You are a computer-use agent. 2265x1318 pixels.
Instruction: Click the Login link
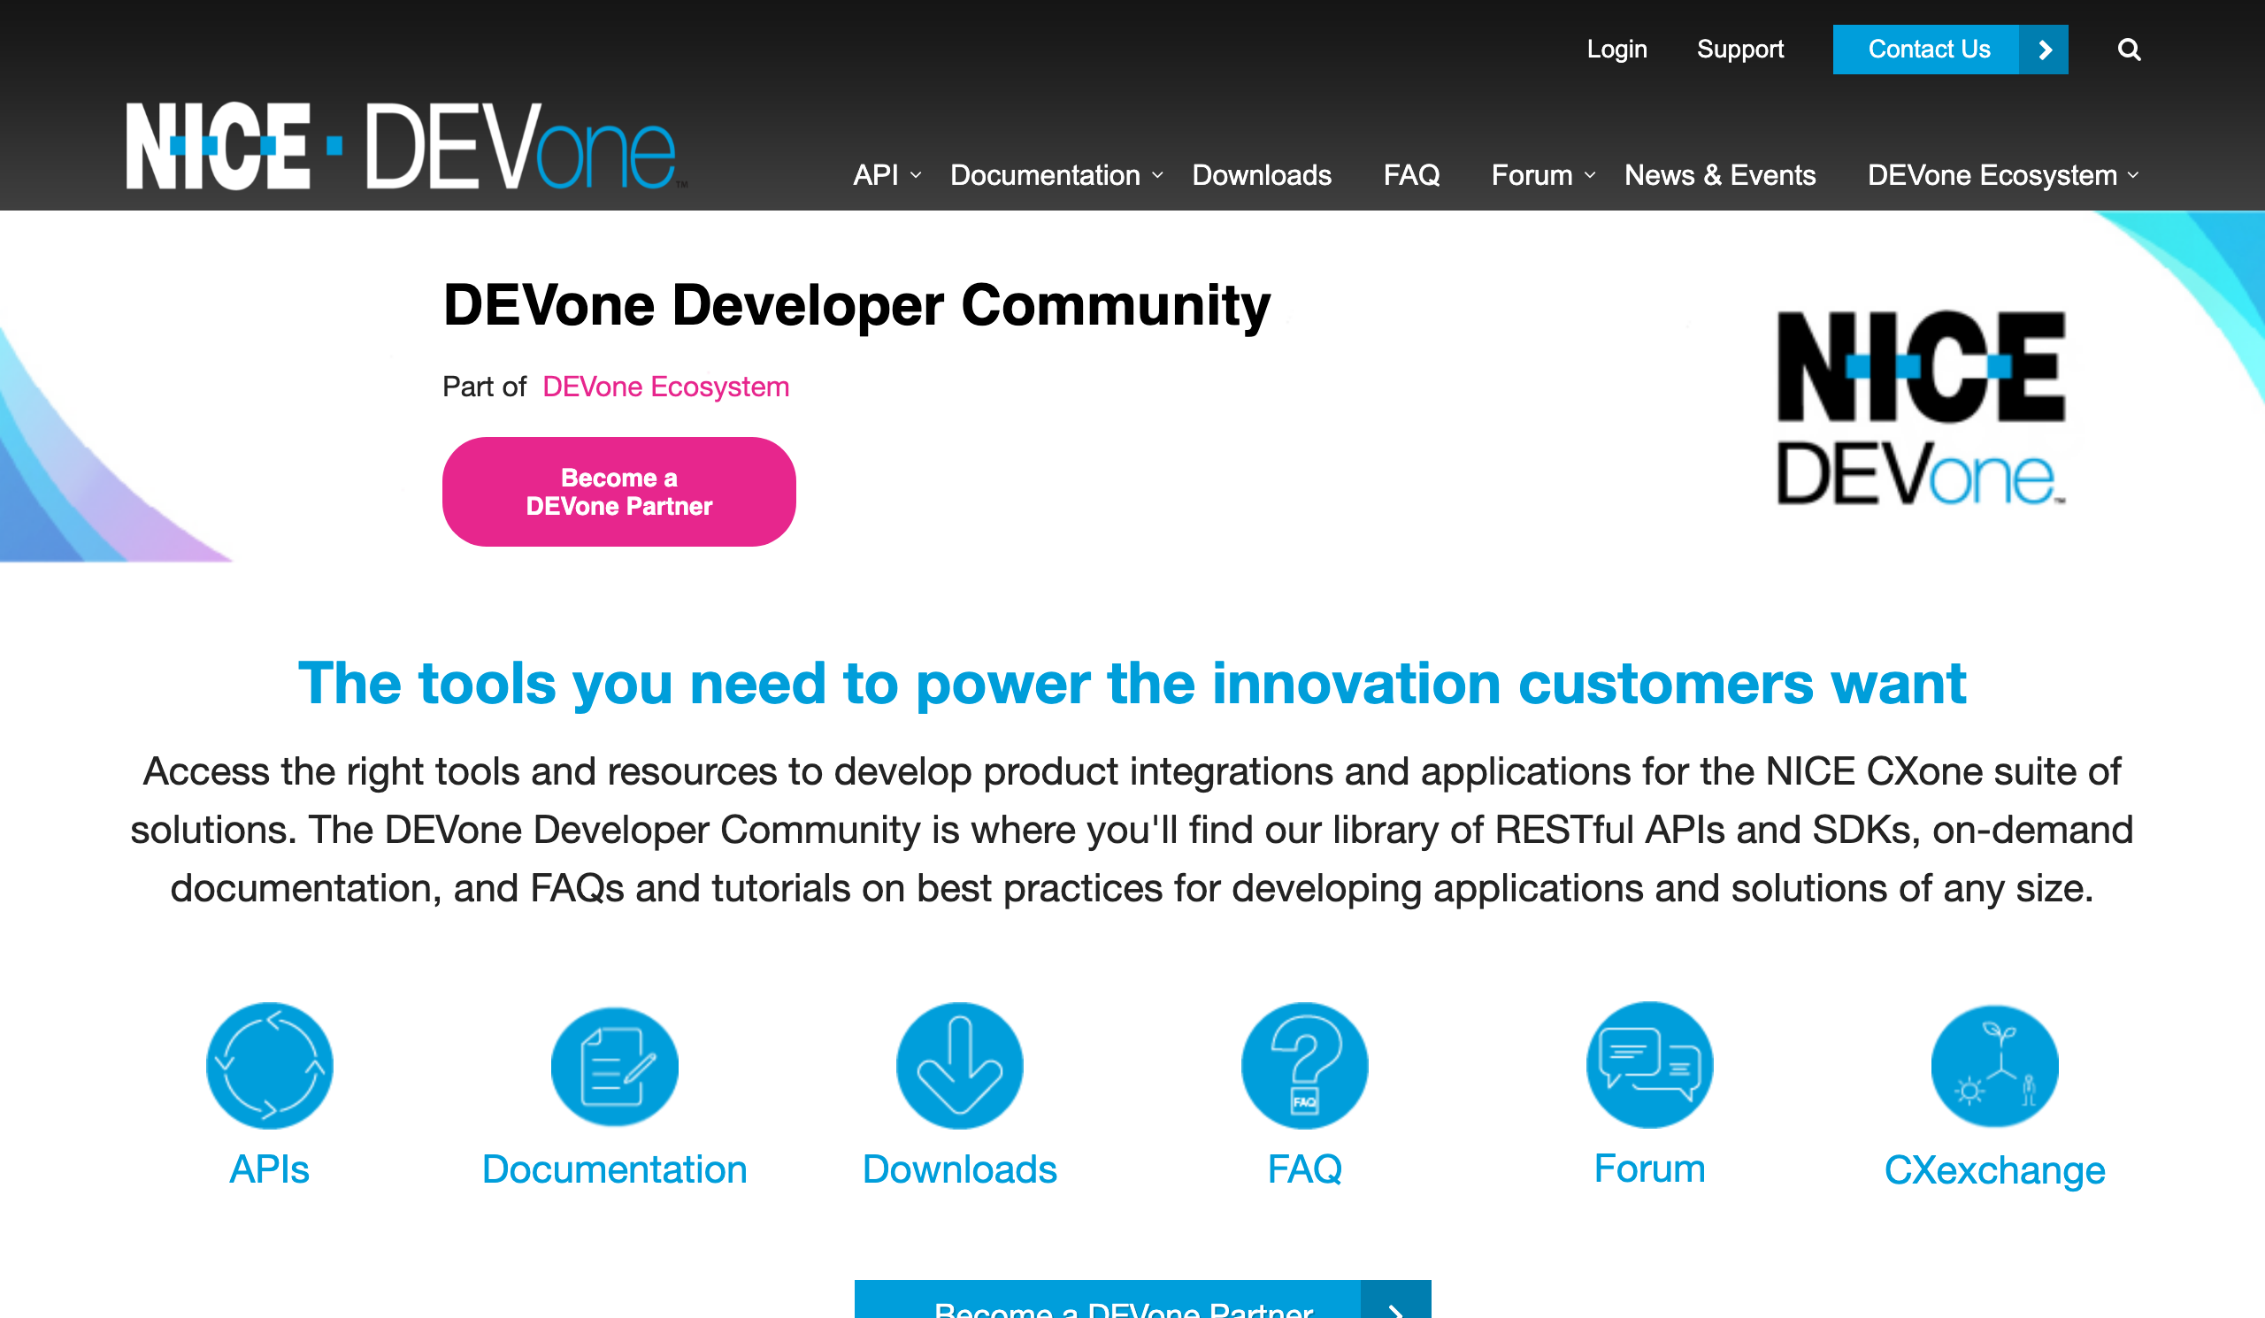tap(1617, 50)
